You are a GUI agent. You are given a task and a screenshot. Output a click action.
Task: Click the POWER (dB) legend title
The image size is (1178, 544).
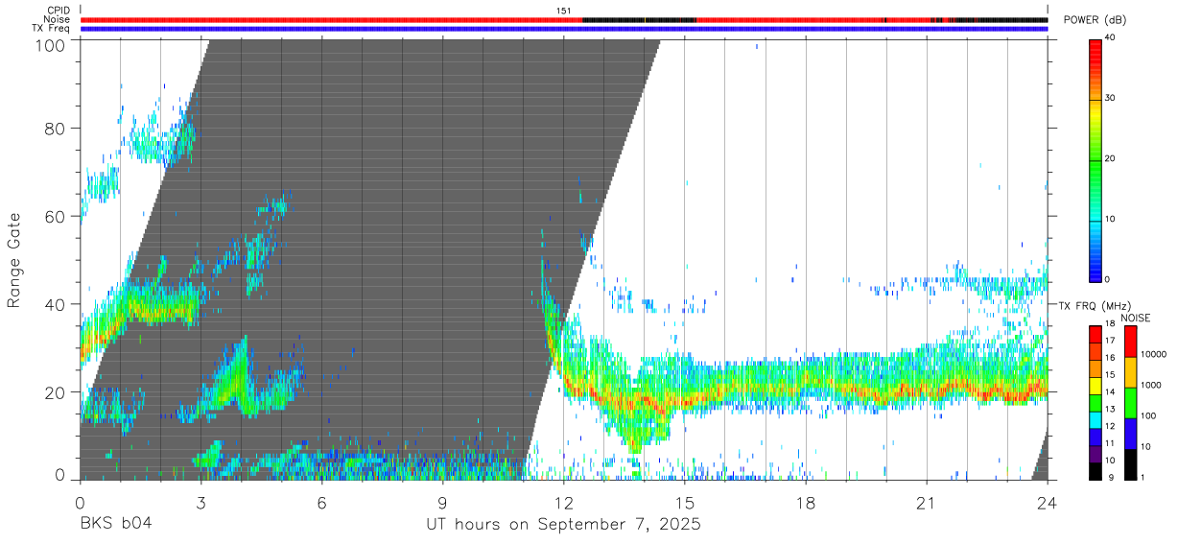[1096, 20]
